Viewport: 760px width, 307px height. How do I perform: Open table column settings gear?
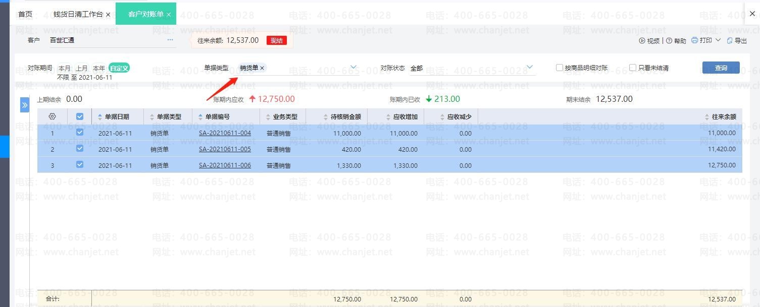53,116
